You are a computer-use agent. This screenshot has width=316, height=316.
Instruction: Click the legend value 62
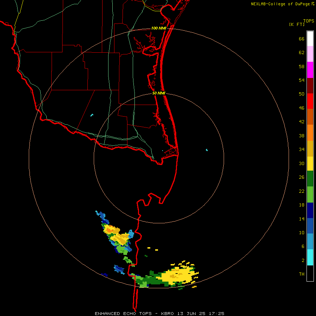302,53
